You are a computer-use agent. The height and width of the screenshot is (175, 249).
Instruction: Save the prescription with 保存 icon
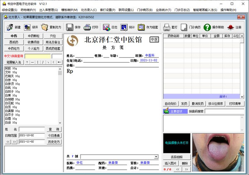tap(69, 27)
